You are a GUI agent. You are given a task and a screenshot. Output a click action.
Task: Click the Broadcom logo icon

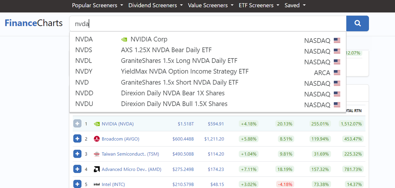click(x=97, y=139)
